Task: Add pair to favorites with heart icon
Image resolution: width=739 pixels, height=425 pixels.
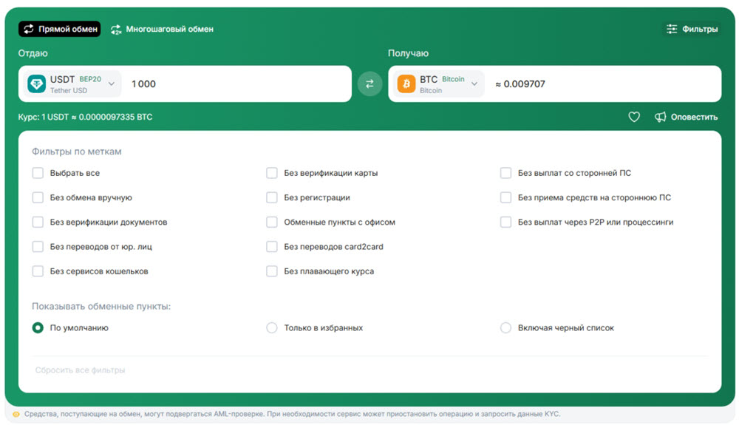Action: click(634, 117)
